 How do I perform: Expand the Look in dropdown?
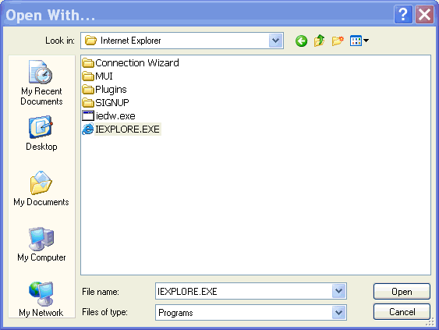pos(275,41)
